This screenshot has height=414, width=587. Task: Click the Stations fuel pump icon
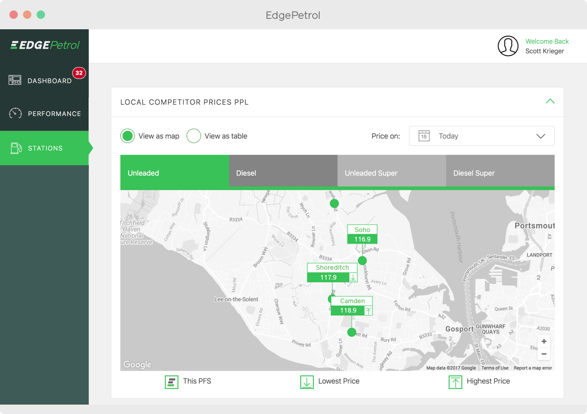14,148
